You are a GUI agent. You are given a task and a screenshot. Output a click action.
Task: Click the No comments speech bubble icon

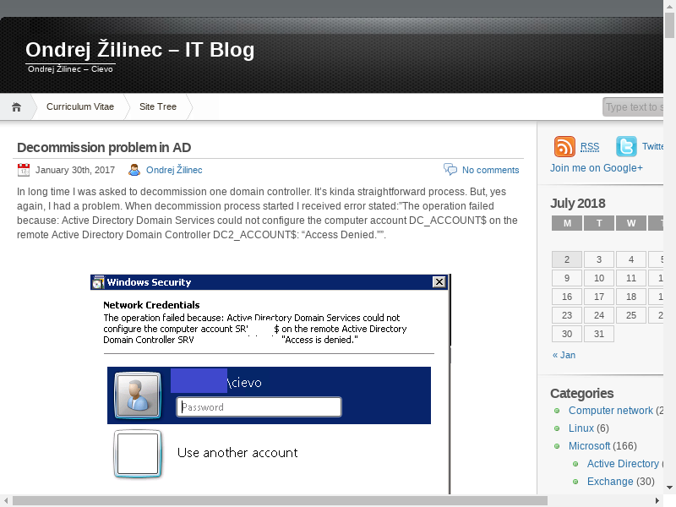pos(450,169)
